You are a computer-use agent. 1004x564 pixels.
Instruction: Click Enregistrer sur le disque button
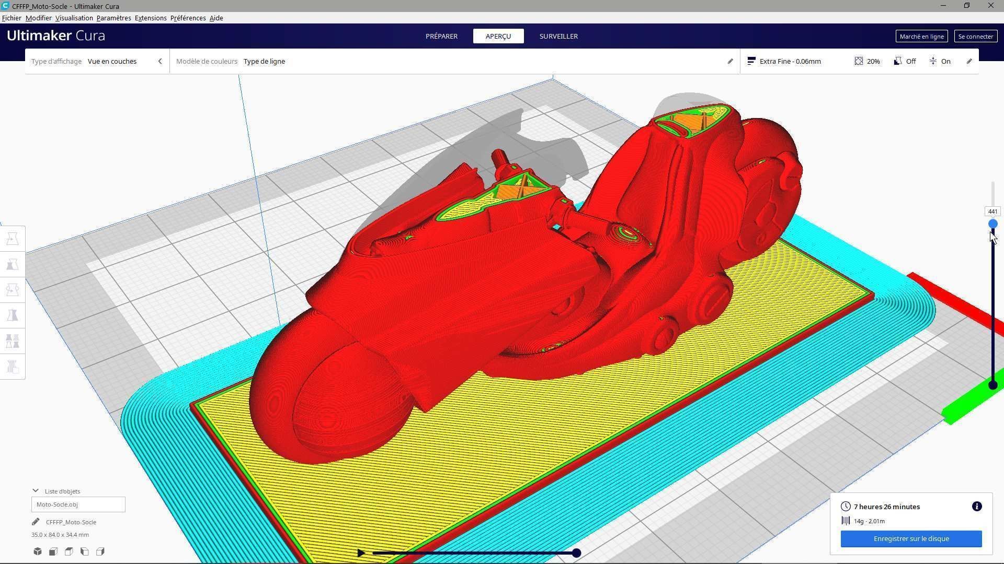911,538
